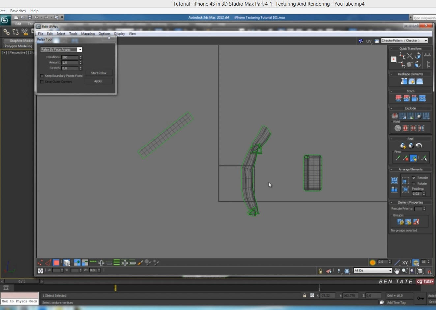The width and height of the screenshot is (436, 310).
Task: Click the Zoom Region icon
Action: coord(412,271)
